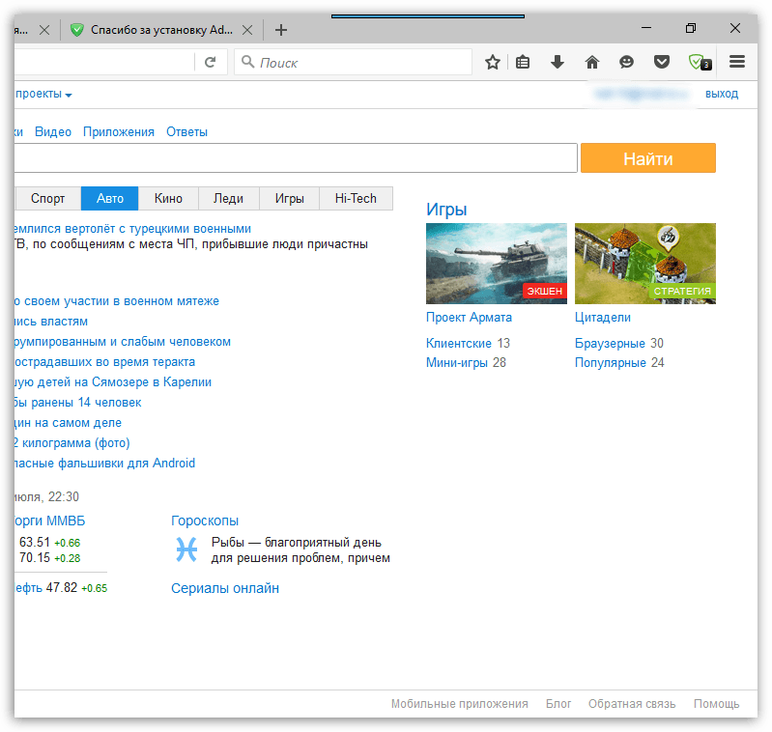Open the 'Видео' search category
The width and height of the screenshot is (772, 732).
(53, 132)
